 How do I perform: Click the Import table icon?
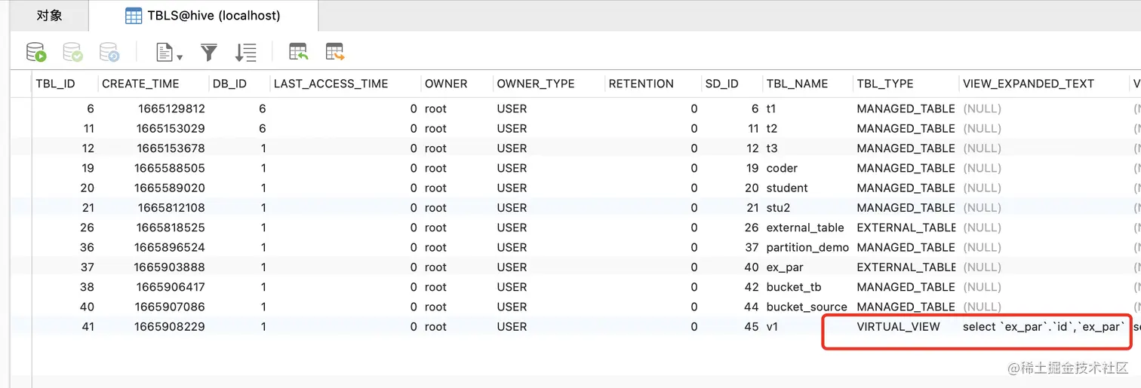(299, 52)
